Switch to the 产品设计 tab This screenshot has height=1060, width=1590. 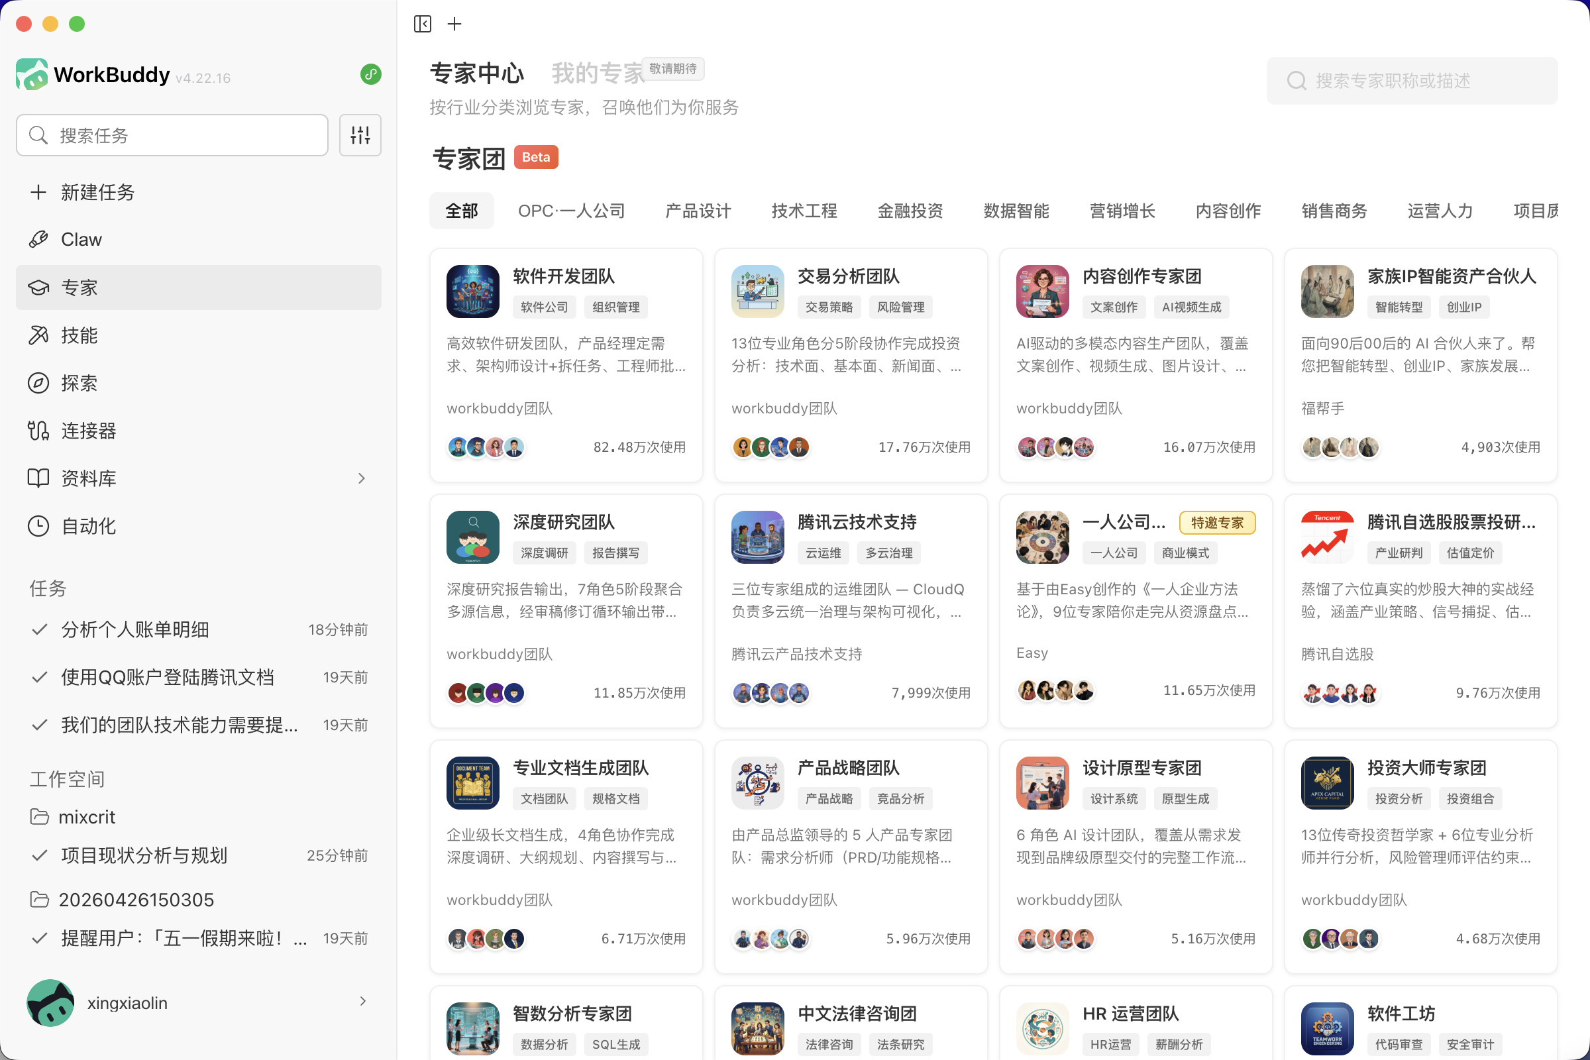tap(698, 211)
